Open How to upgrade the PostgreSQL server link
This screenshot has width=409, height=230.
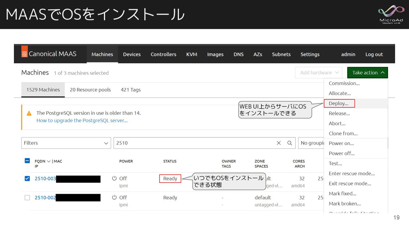point(82,120)
